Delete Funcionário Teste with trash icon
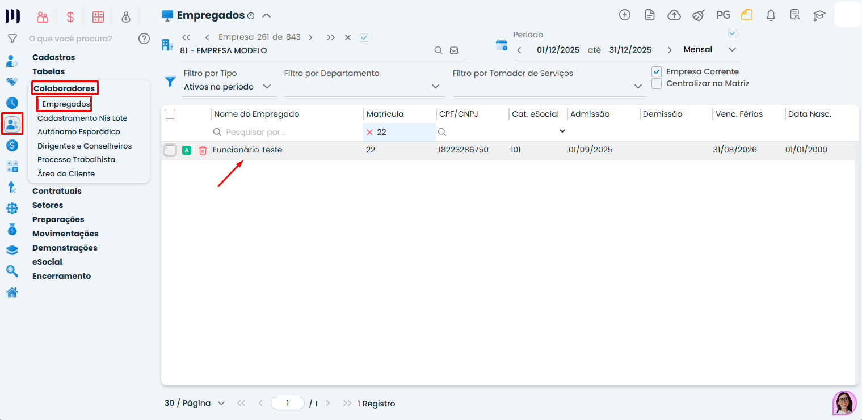 click(x=203, y=150)
